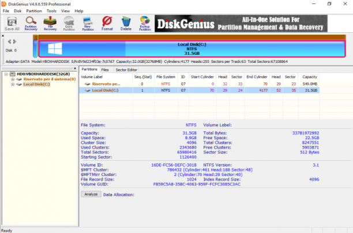This screenshot has height=233, width=353.
Task: Select Local Disk(C:) in the tree
Action: (36, 84)
